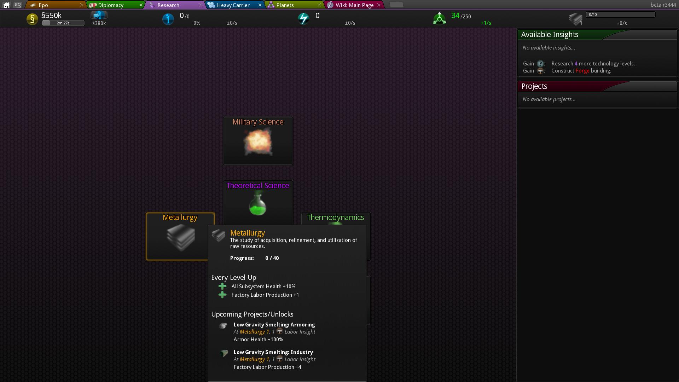Click the lightning energy icon
The width and height of the screenshot is (679, 382).
point(303,19)
